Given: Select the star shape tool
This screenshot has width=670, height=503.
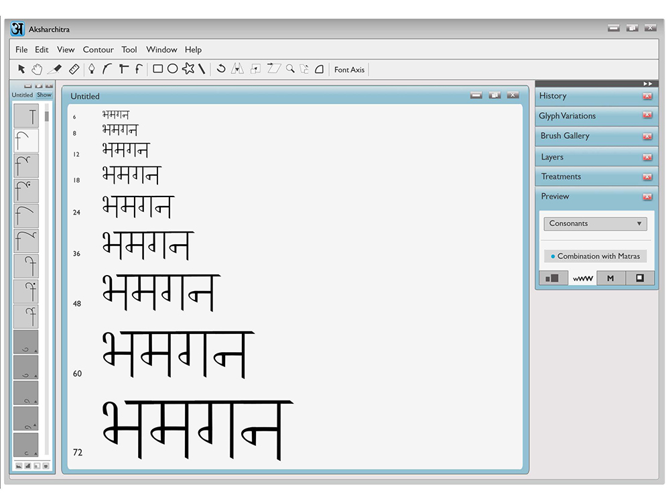Looking at the screenshot, I should tap(188, 68).
